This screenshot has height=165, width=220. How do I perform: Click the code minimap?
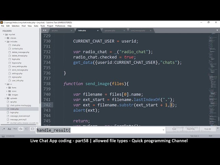pyautogui.click(x=213, y=79)
